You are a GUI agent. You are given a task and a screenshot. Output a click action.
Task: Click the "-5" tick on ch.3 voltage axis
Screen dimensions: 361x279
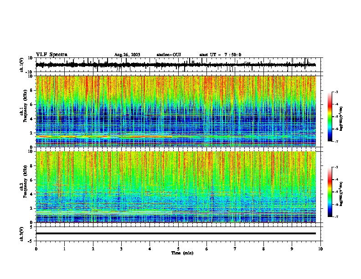click(31, 241)
